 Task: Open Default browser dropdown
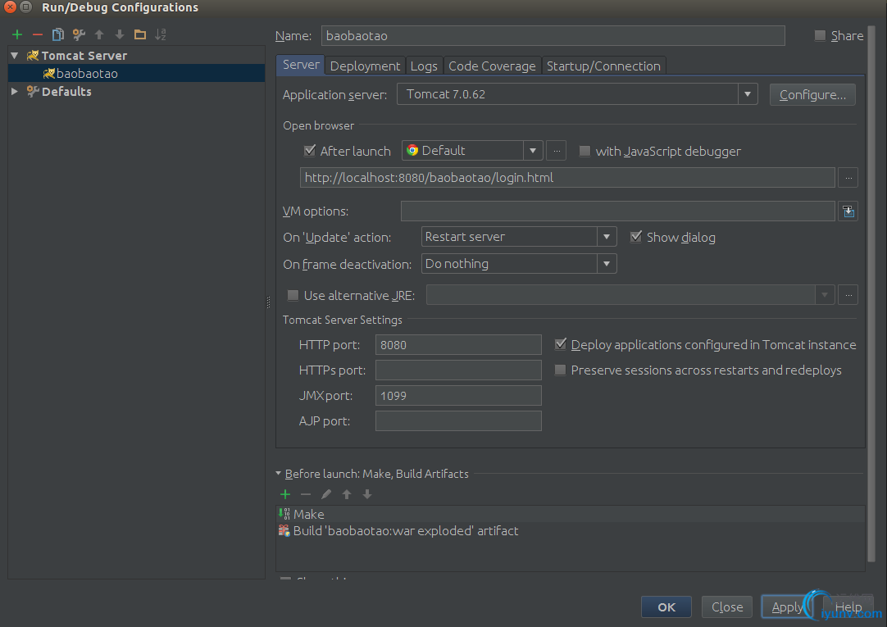[532, 151]
